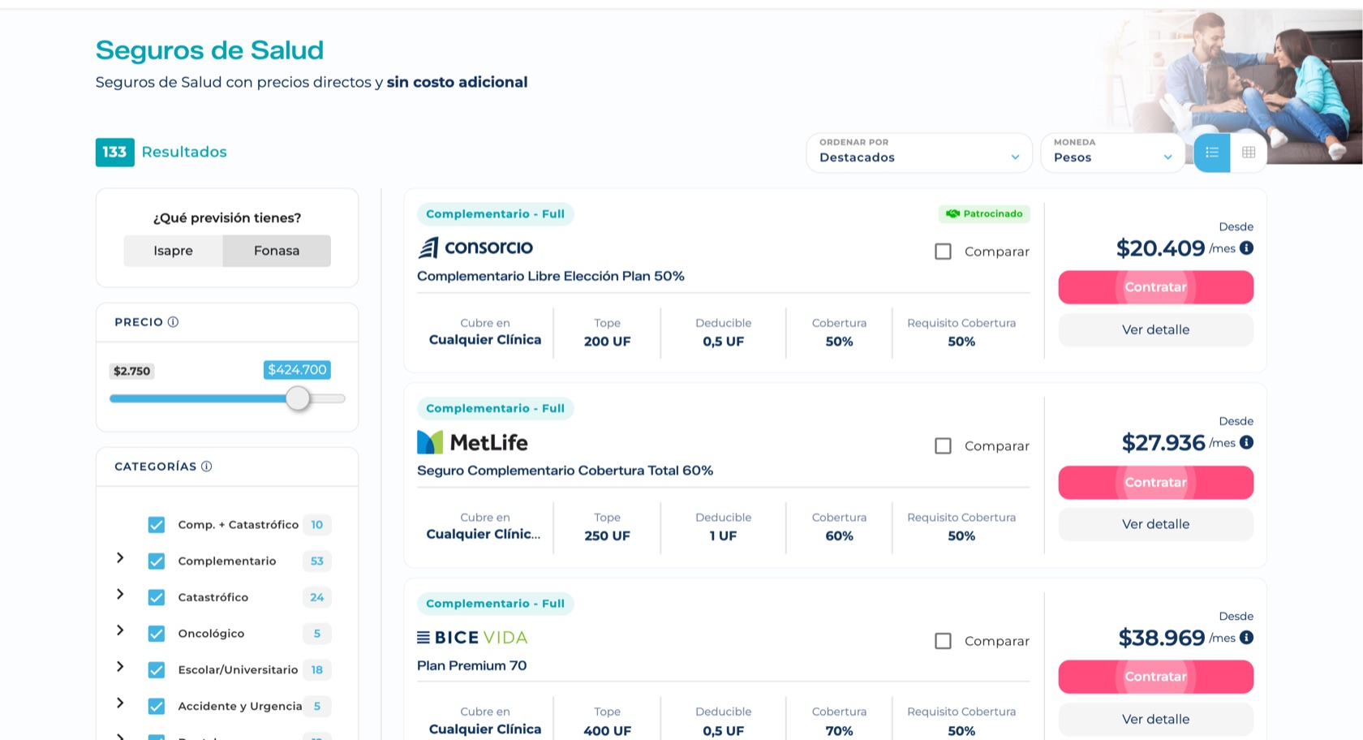
Task: Check Comparar for BICE VIDA plan
Action: pos(943,641)
